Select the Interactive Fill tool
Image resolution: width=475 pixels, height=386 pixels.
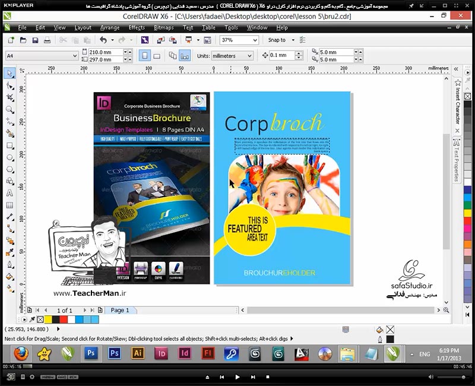coord(10,289)
